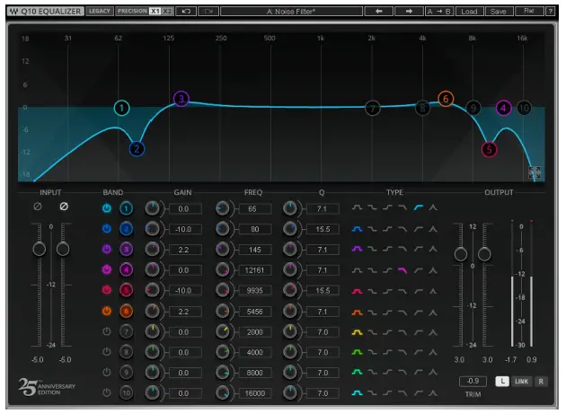Click band 5 node on EQ curve

[489, 150]
